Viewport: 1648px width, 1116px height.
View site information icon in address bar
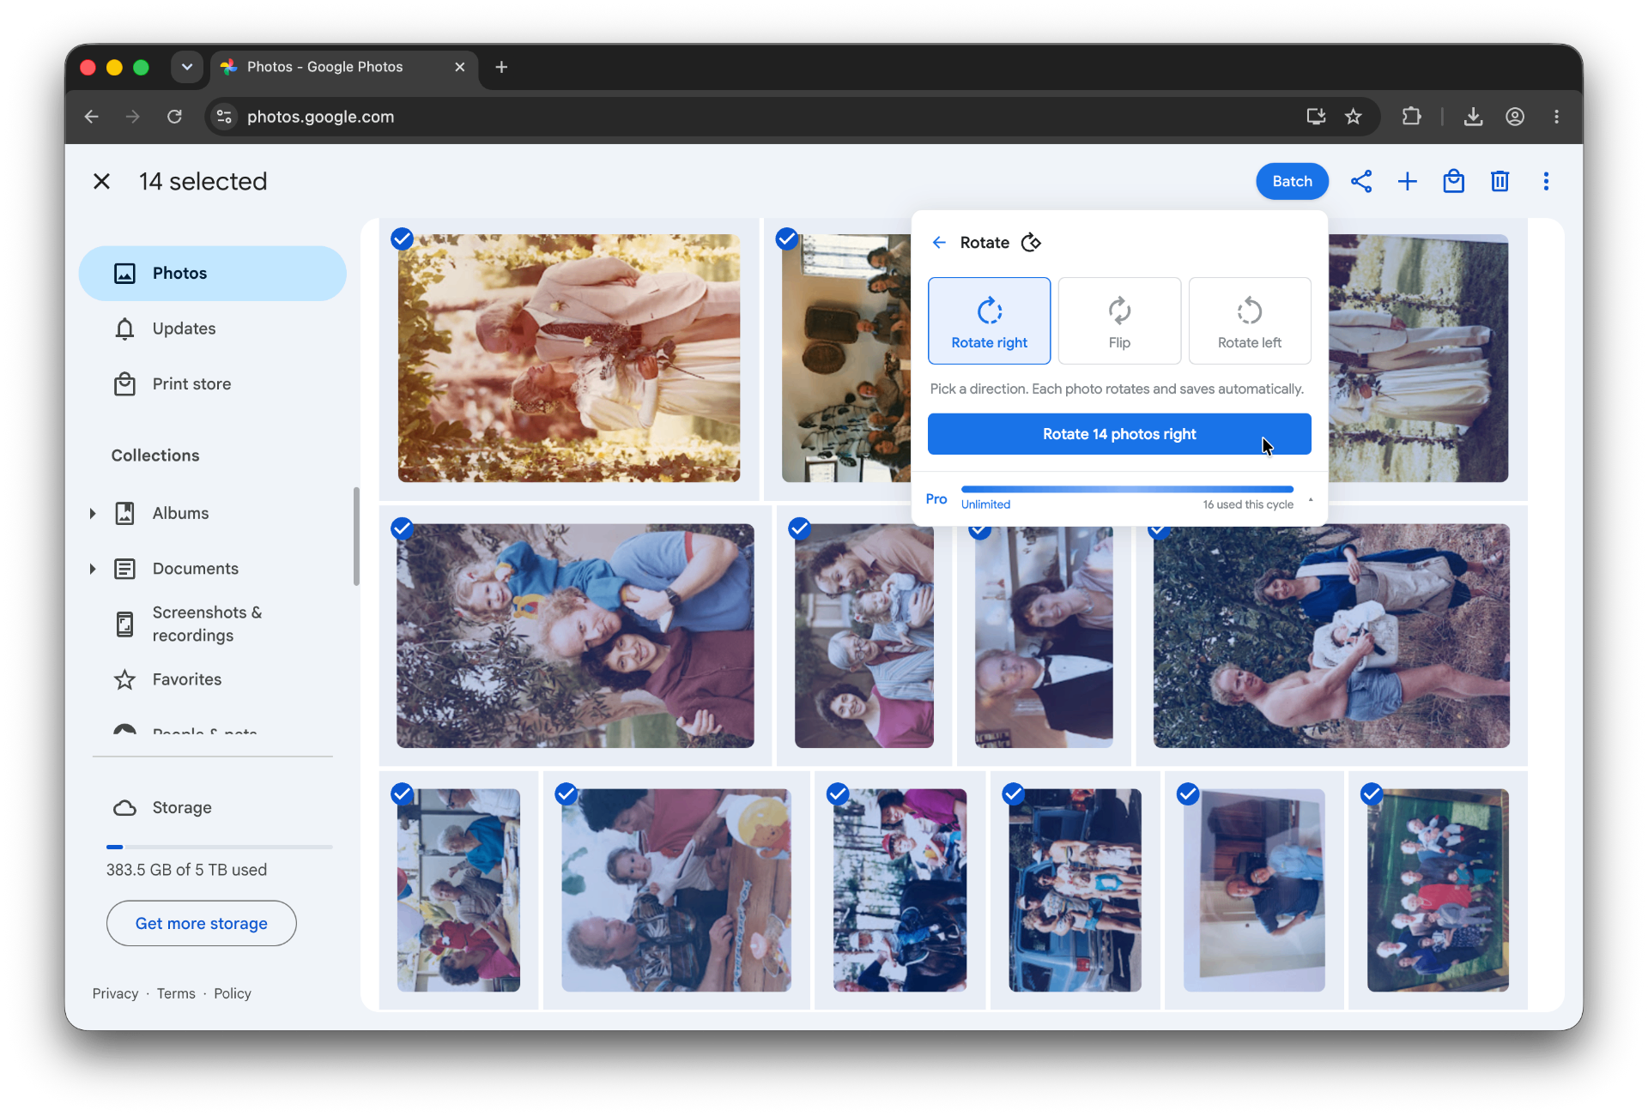pos(224,117)
